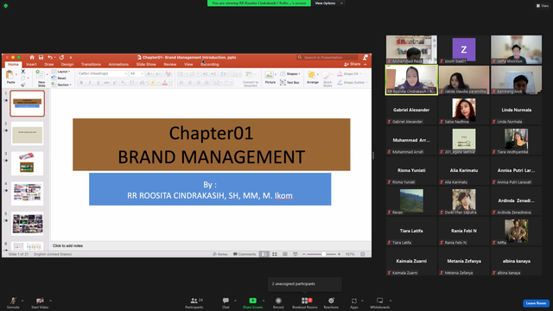553x311 pixels.
Task: Click the Reset slide button
Action: pos(60,78)
